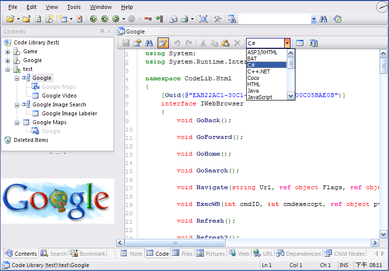This screenshot has width=389, height=271.
Task: Open the Edit menu
Action: tap(31, 7)
